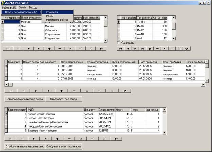Open the Отчёт menu

(22, 7)
